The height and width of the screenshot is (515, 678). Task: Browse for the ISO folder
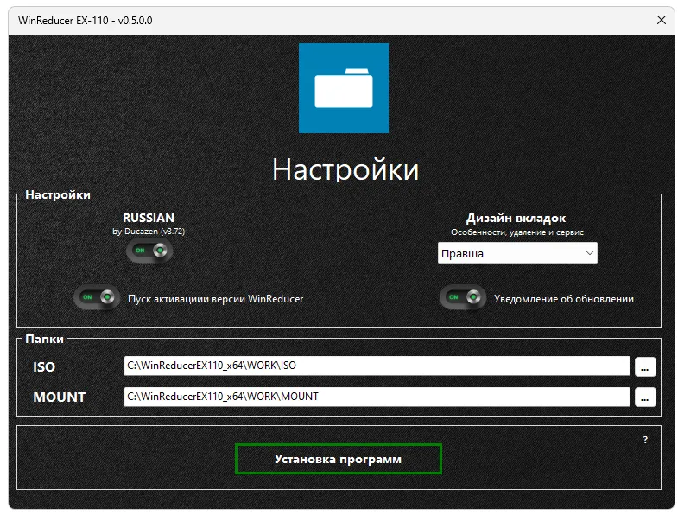645,367
